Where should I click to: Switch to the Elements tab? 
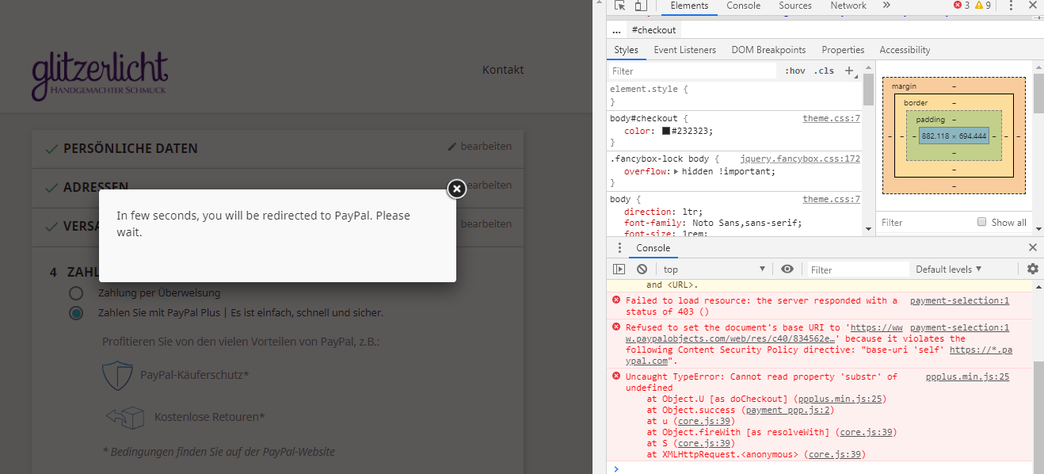(x=689, y=6)
